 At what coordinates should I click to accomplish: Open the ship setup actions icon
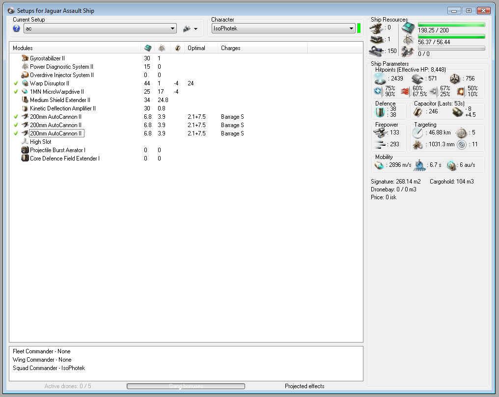(187, 28)
